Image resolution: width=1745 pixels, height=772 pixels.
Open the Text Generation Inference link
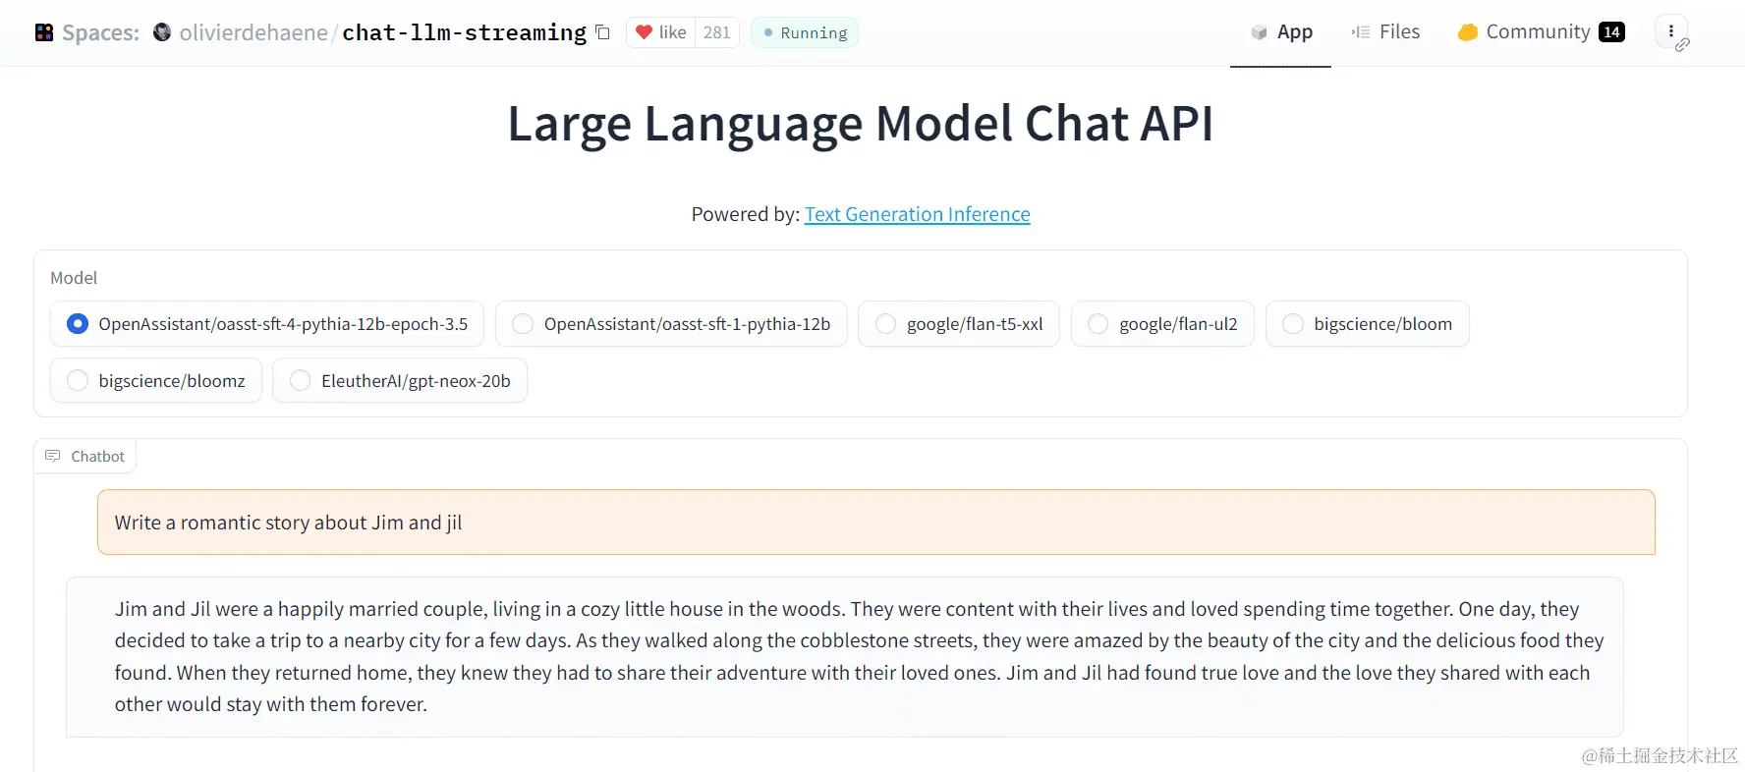point(917,214)
